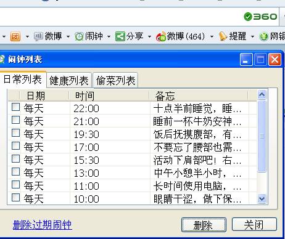Expand the dropdown arrow next to 提醒
This screenshot has width=285, height=239.
252,37
